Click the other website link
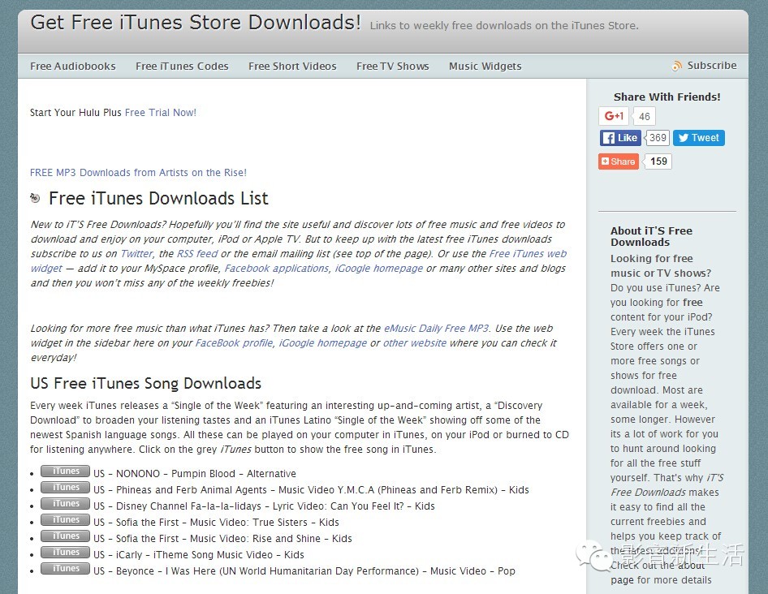 (414, 342)
